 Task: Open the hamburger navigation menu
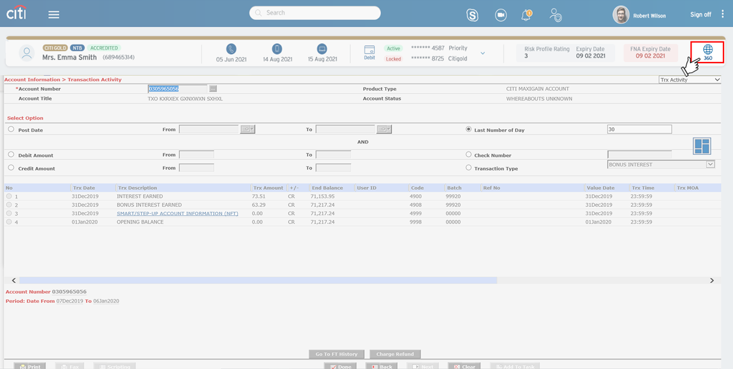pyautogui.click(x=53, y=14)
